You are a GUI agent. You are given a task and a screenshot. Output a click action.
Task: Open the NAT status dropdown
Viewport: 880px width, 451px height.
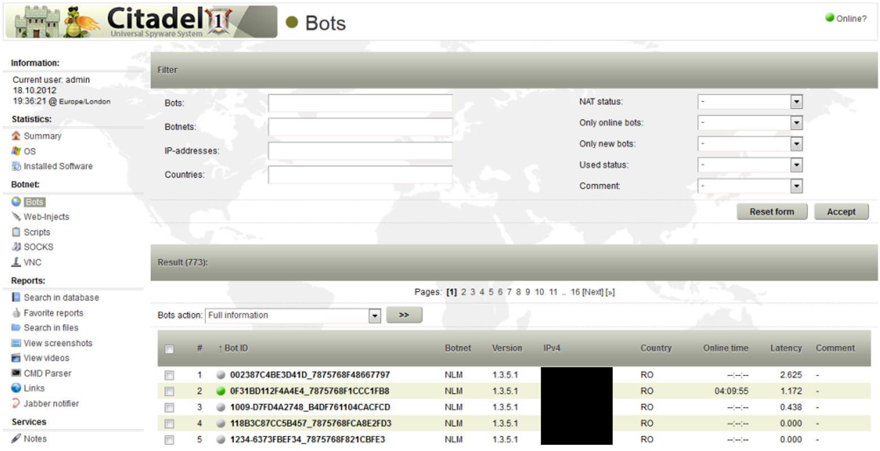pos(750,102)
